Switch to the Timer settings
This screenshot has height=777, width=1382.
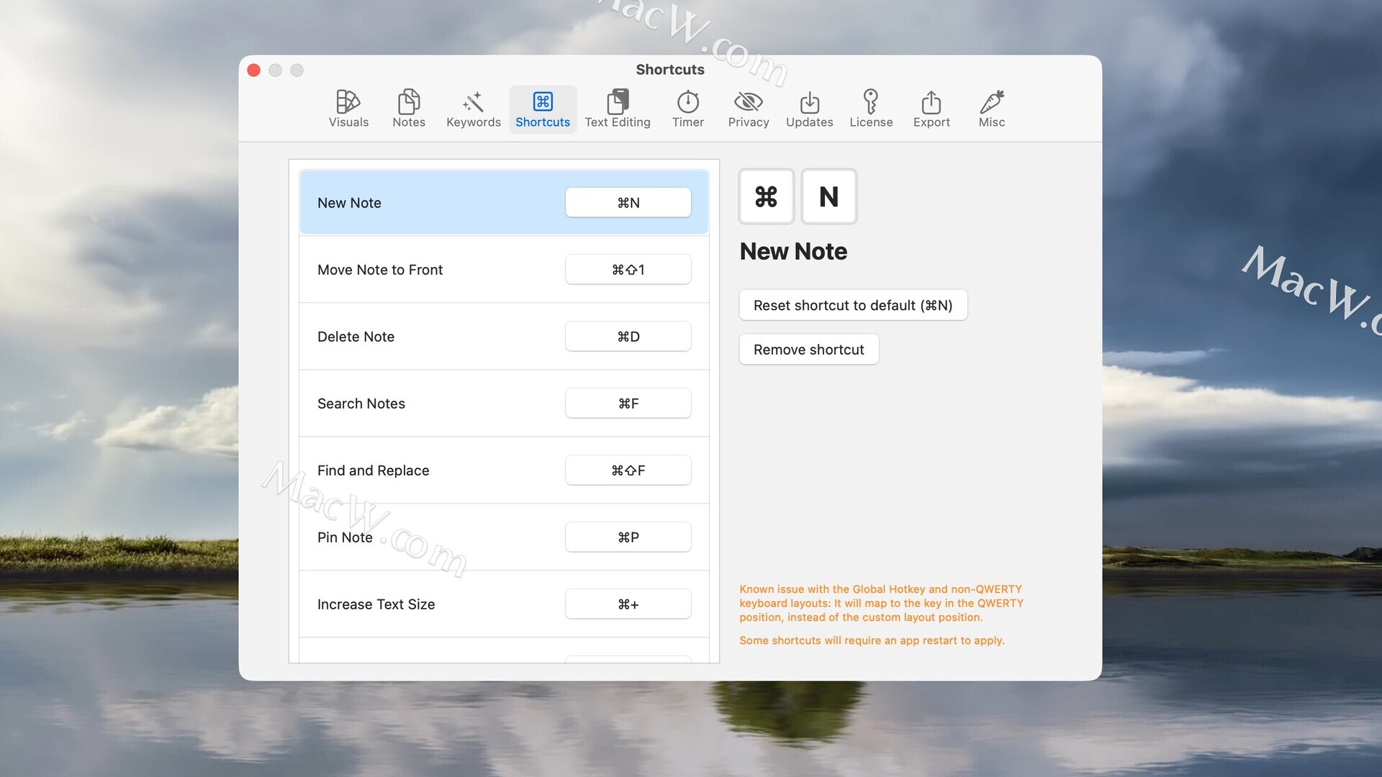click(687, 109)
